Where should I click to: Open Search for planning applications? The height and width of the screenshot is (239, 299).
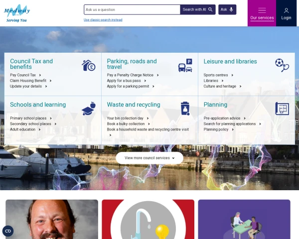(230, 124)
